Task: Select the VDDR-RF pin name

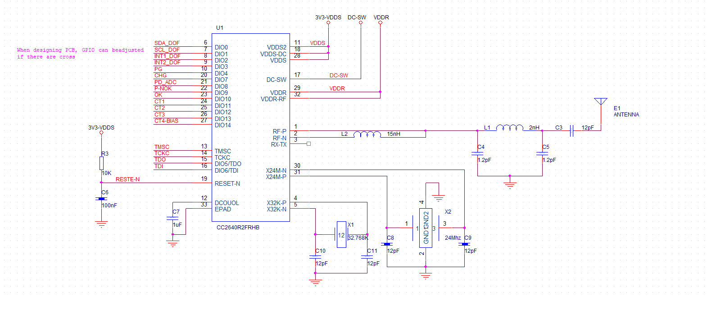Action: [273, 99]
